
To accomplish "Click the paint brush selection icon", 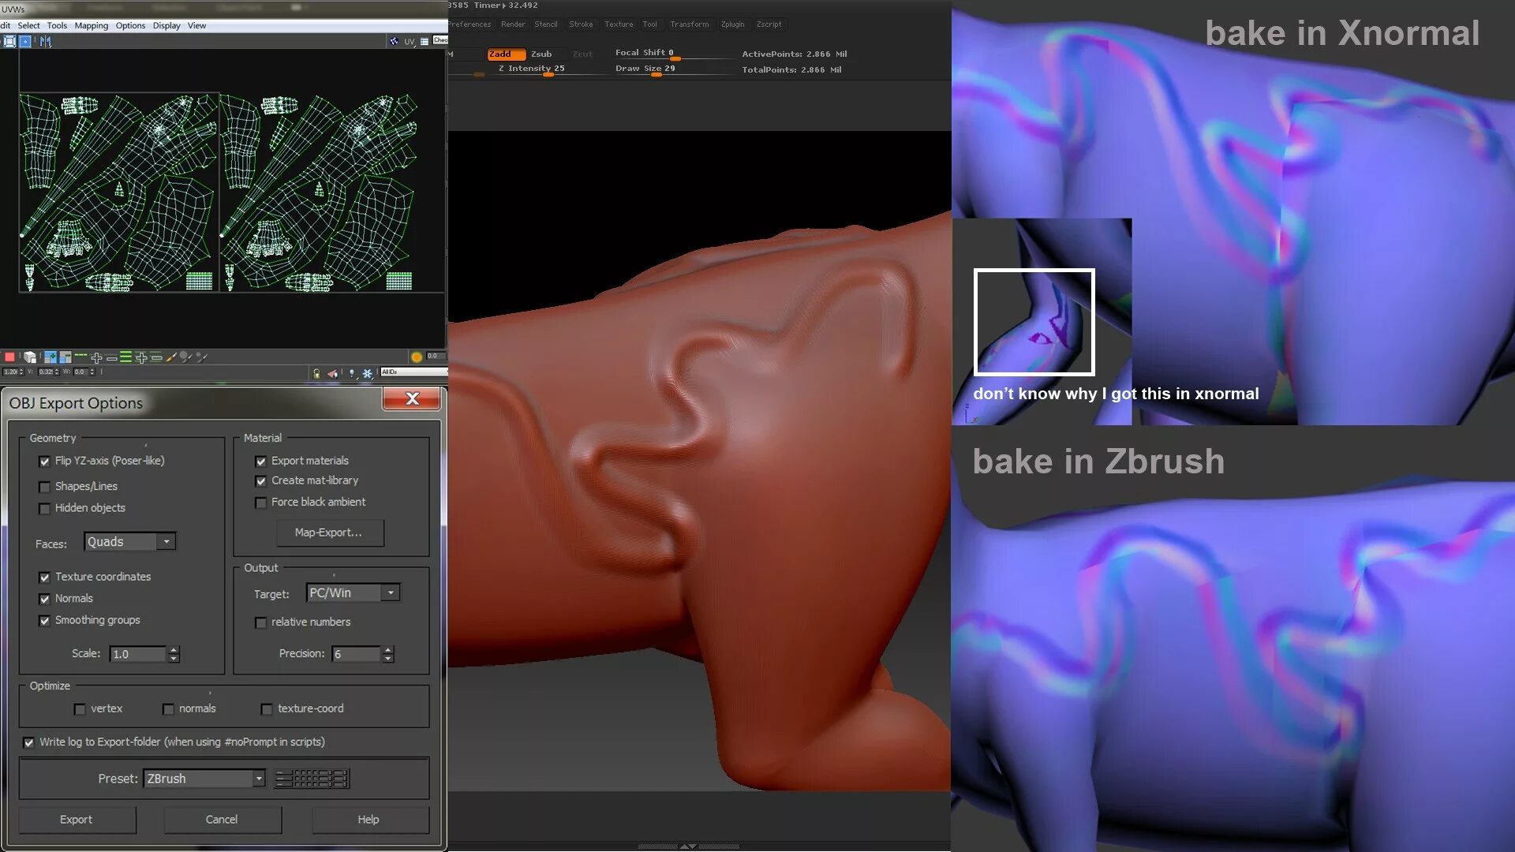I will (x=171, y=357).
